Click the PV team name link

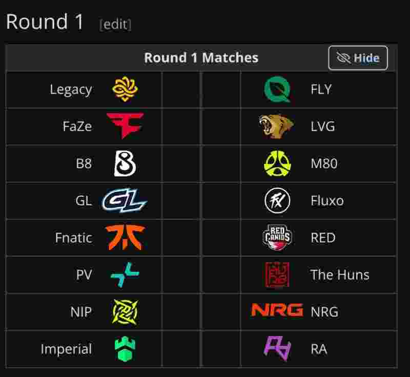point(84,275)
